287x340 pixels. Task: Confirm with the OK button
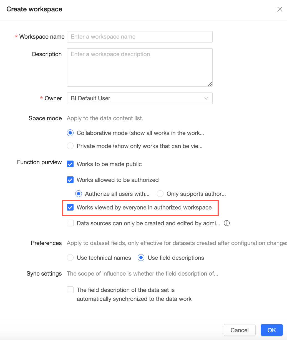click(x=272, y=330)
